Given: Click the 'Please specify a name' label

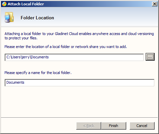Looking at the screenshot, I should 38,73.
